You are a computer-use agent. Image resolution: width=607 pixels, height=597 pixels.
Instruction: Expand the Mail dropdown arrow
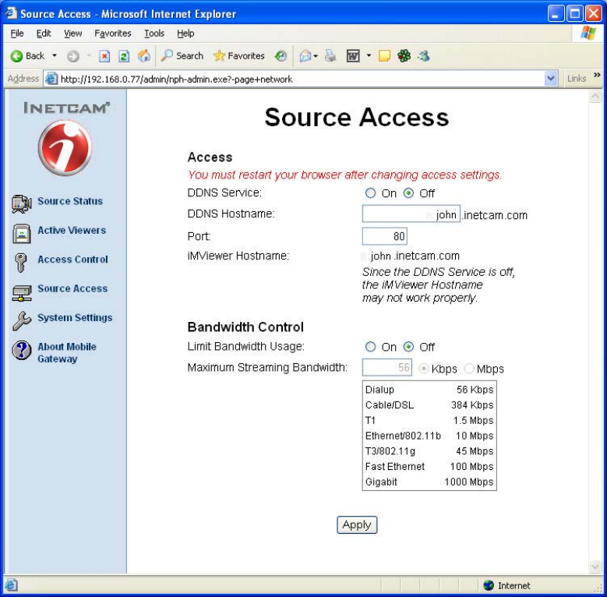point(316,56)
